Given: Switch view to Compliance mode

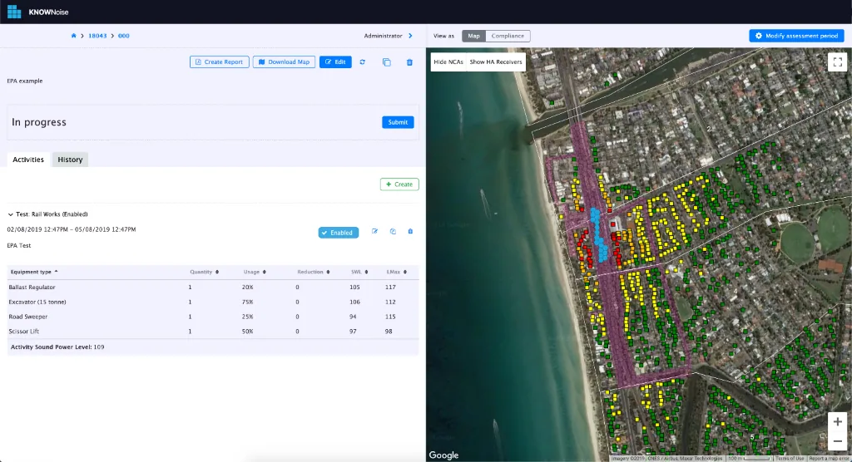Looking at the screenshot, I should pos(508,36).
